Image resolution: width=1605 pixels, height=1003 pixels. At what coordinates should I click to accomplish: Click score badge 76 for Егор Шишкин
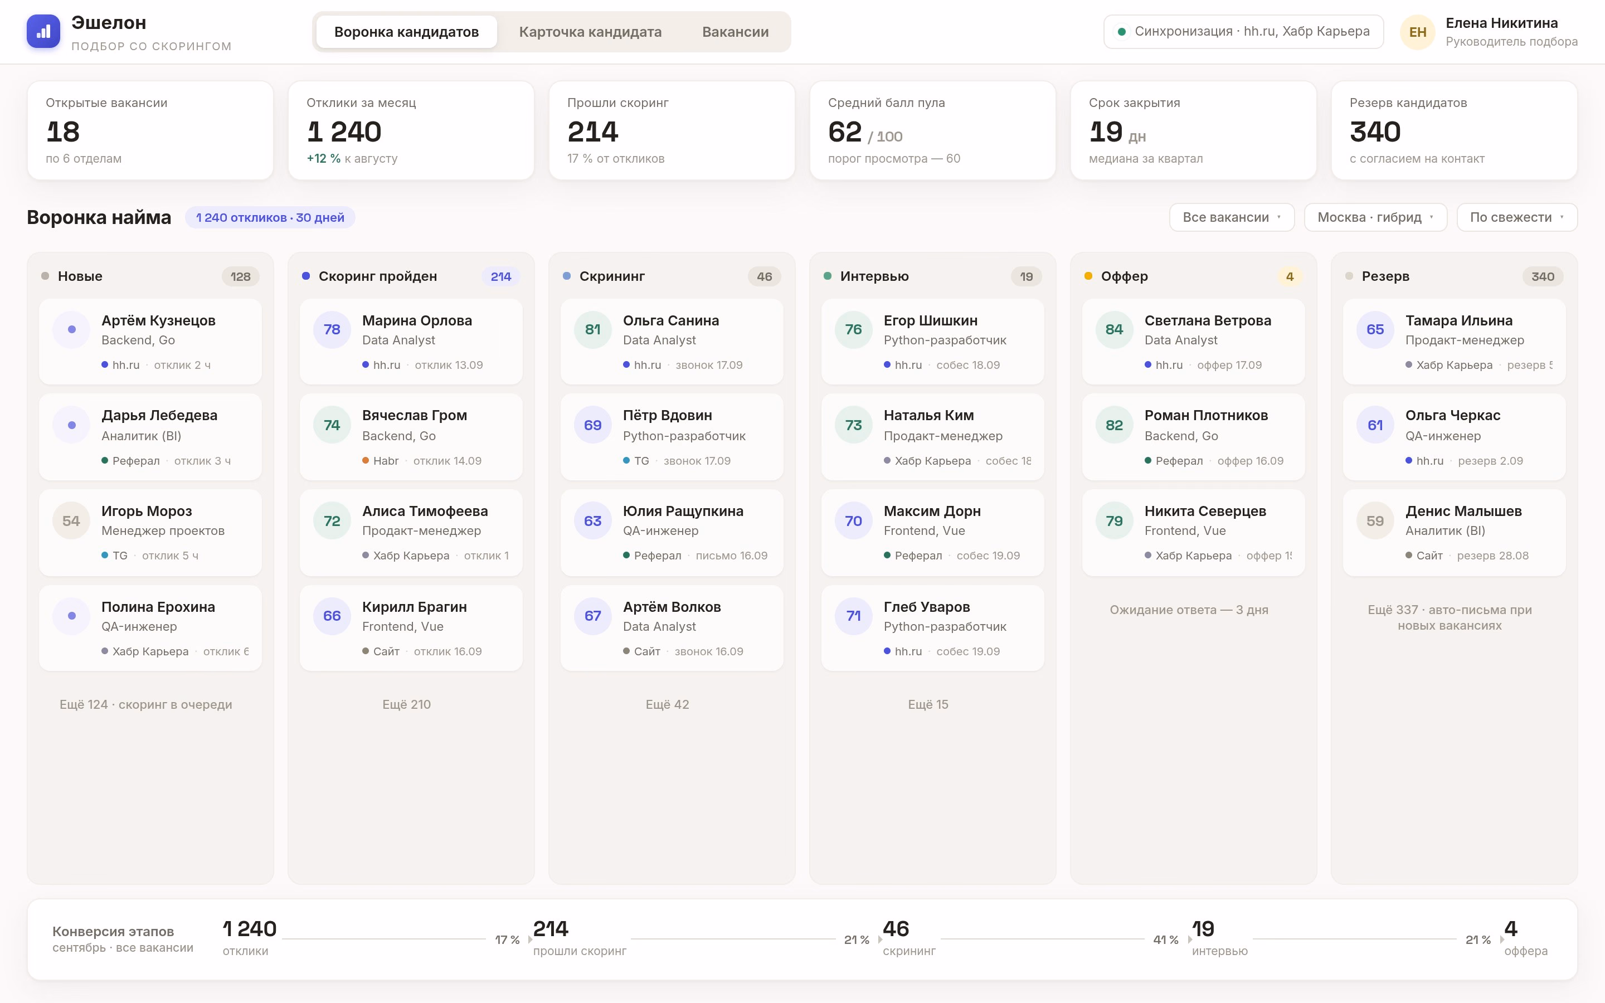[853, 330]
